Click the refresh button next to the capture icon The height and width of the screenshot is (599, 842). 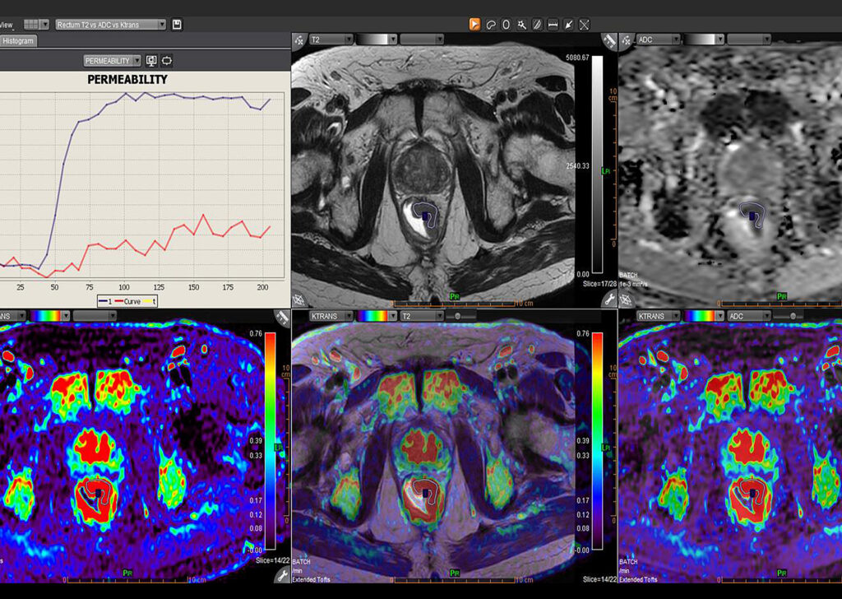coord(164,60)
